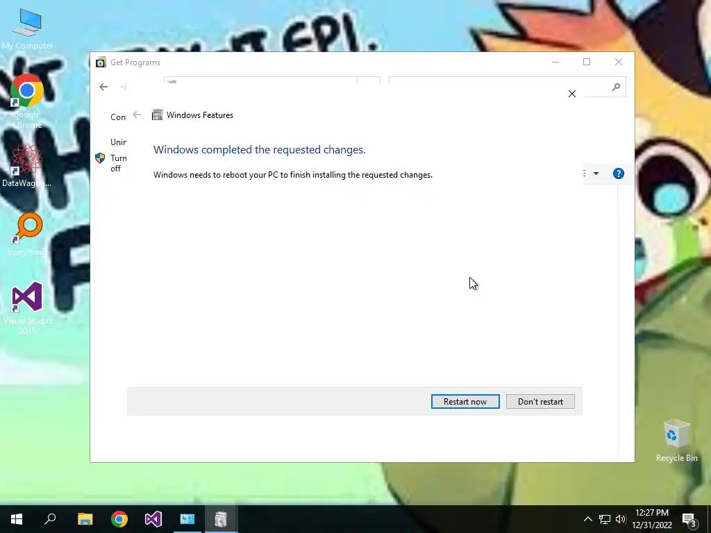Viewport: 711px width, 533px height.
Task: Close the Get Programs window
Action: click(x=619, y=62)
